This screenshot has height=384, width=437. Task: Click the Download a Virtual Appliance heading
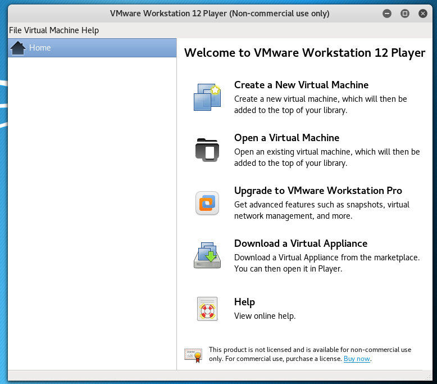[x=301, y=243]
